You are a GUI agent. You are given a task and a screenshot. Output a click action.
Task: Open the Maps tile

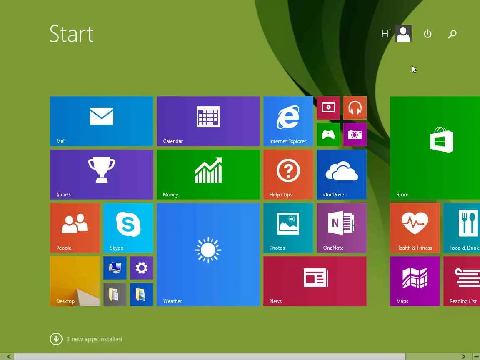[415, 281]
